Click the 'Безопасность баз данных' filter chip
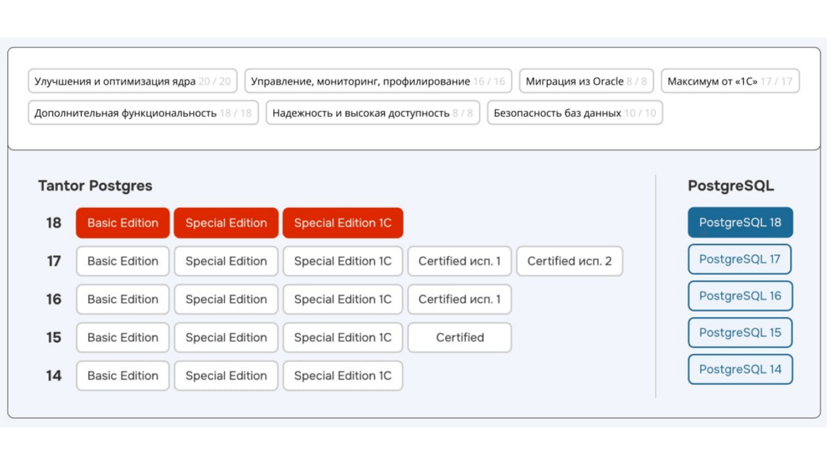 click(575, 113)
